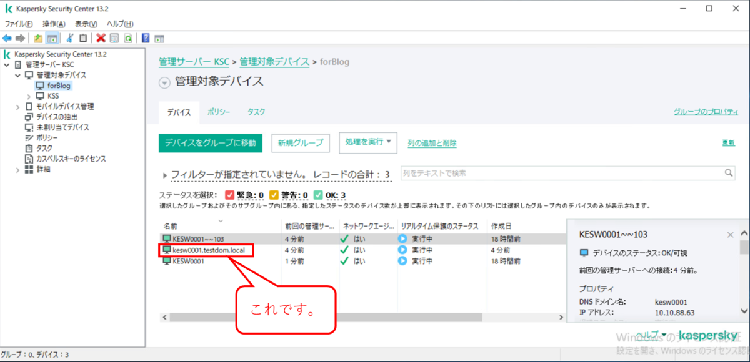Image resolution: width=750 pixels, height=362 pixels.
Task: Click the search magnifier icon
Action: pos(728,173)
